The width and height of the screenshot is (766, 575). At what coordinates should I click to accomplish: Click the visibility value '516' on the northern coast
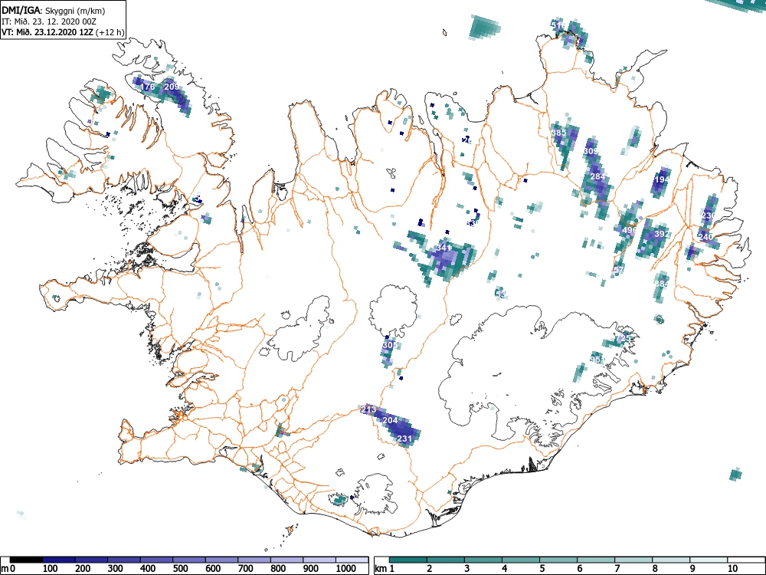coord(558,25)
